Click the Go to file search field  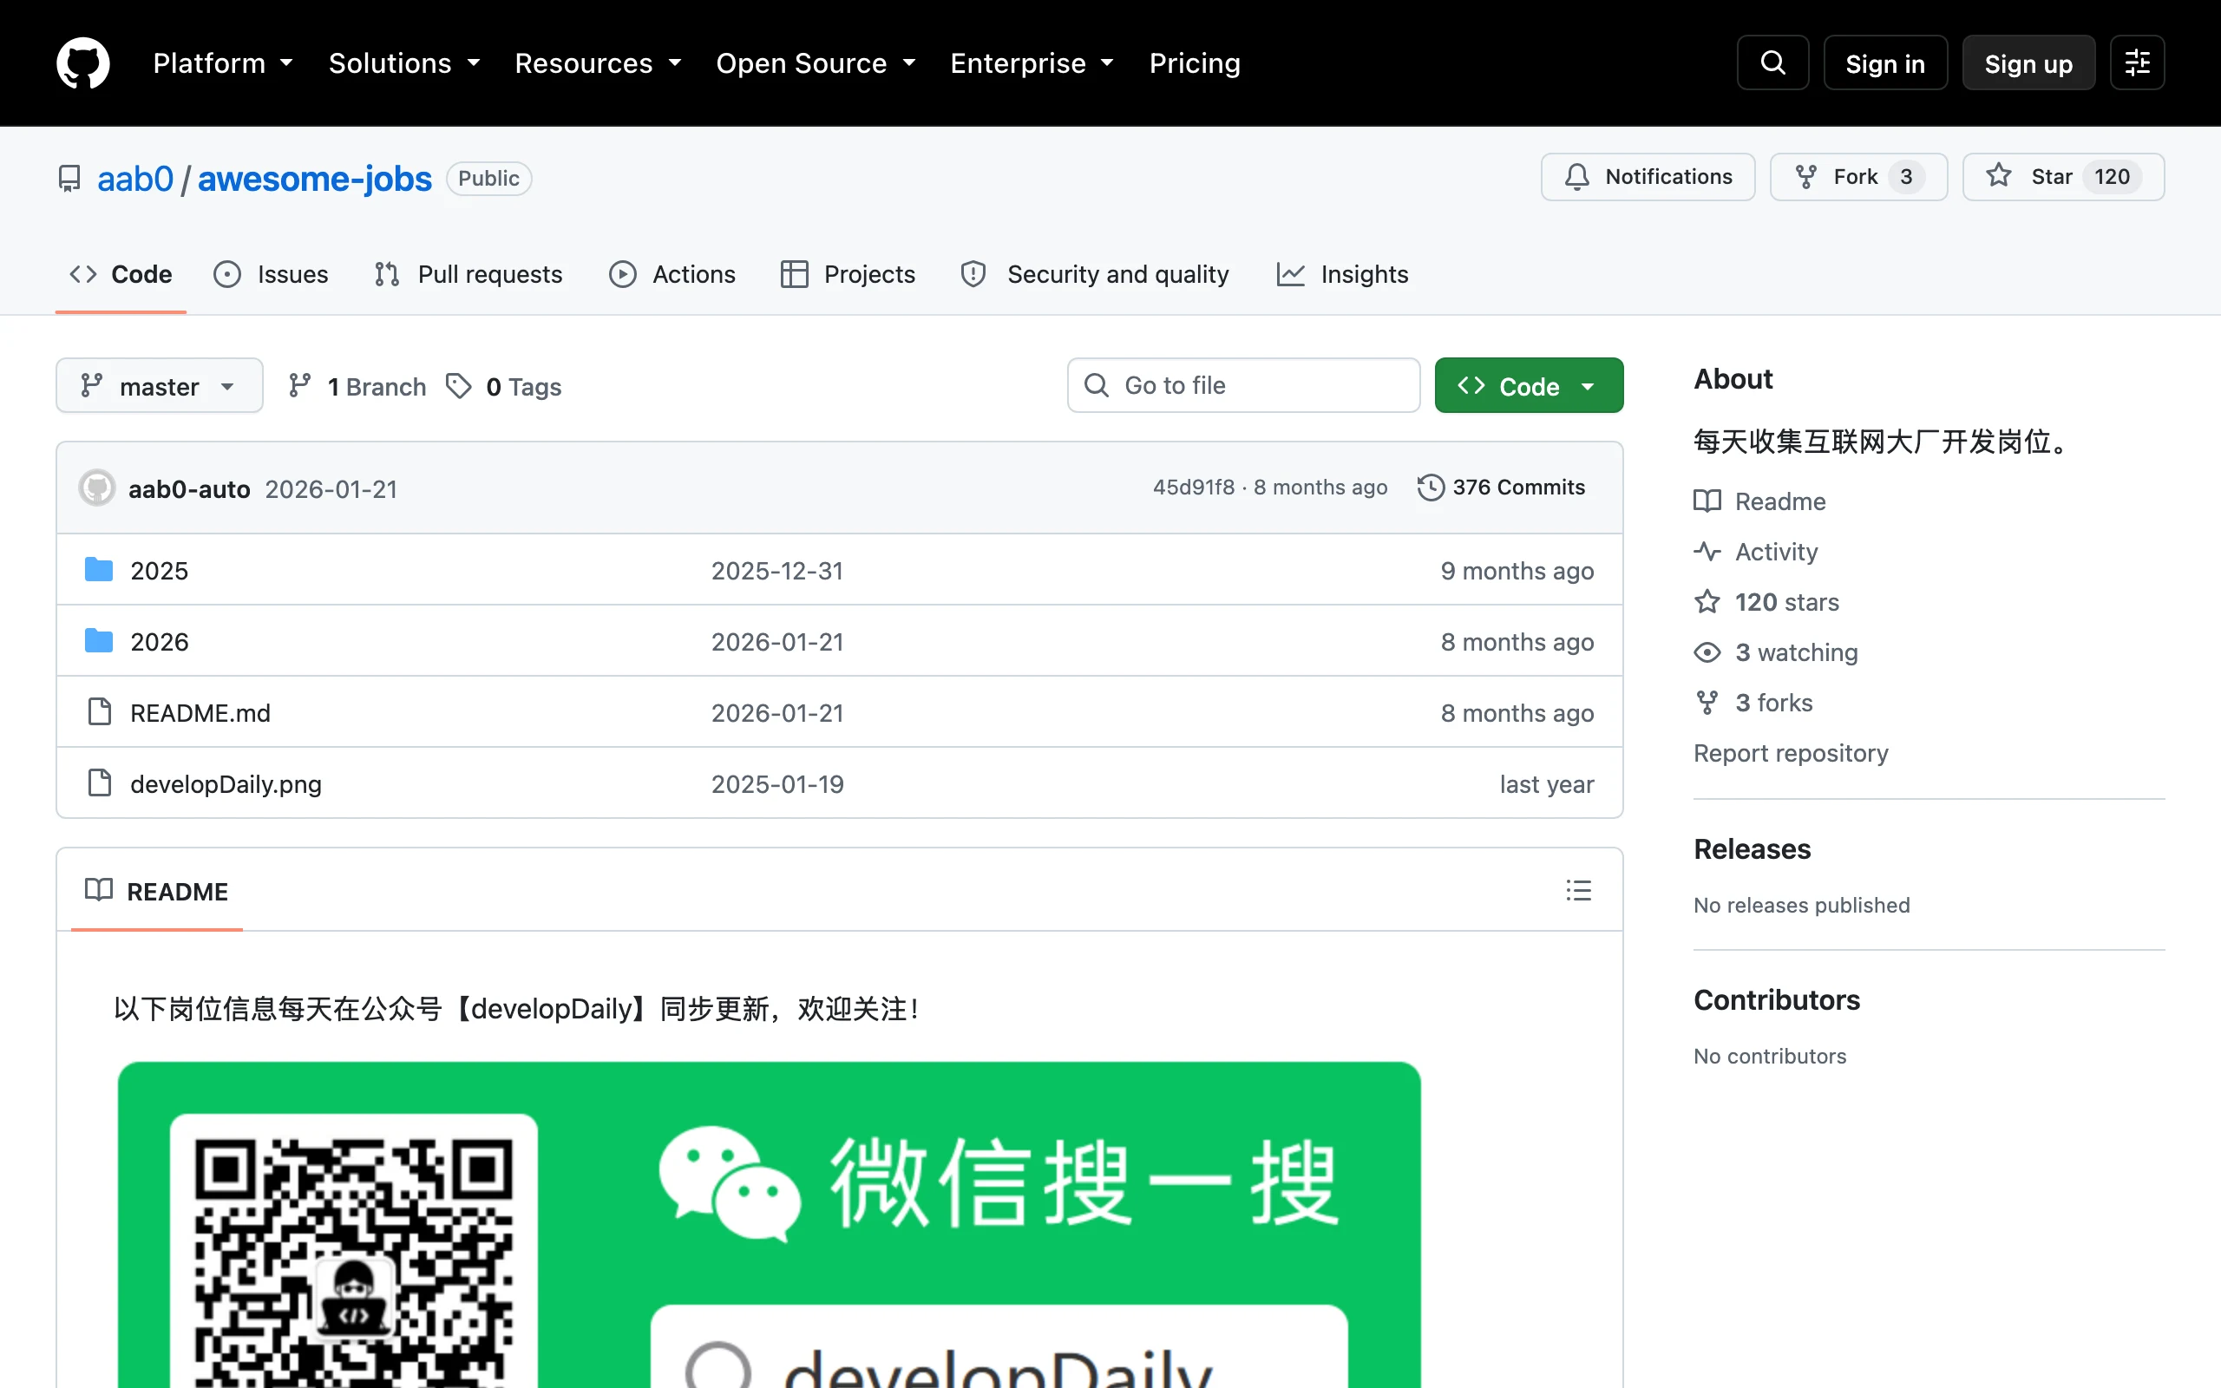tap(1243, 385)
